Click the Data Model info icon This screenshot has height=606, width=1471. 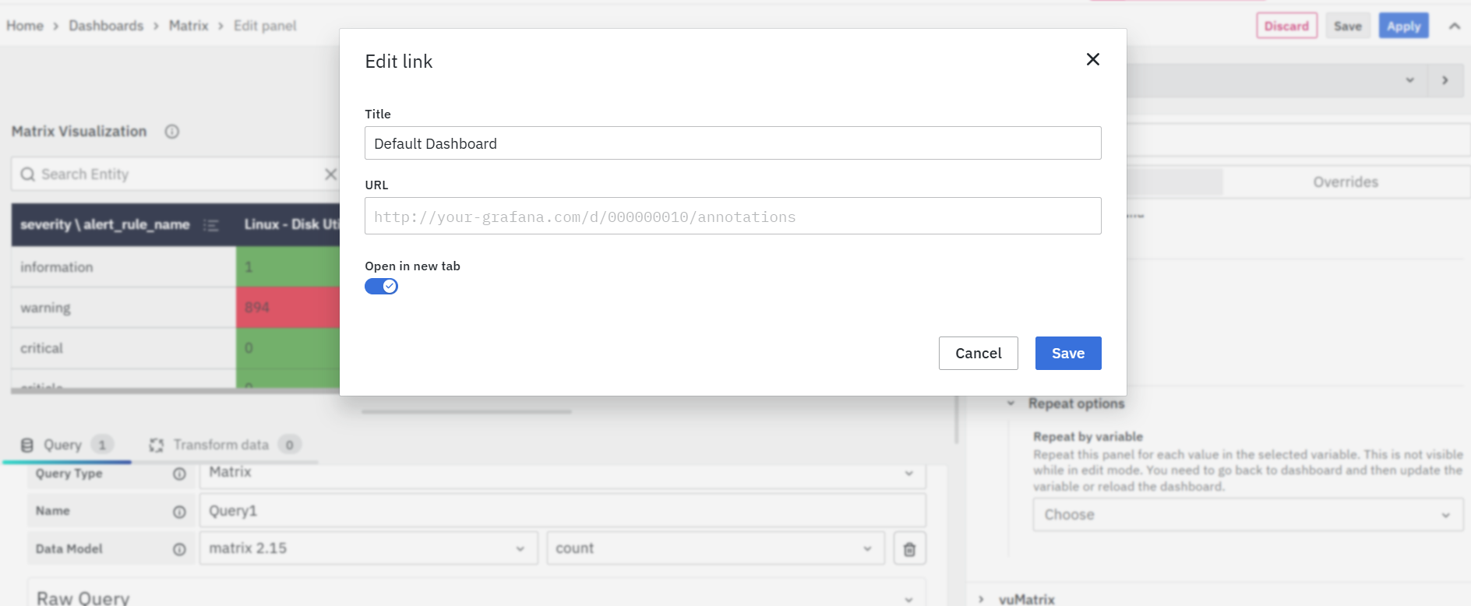(179, 549)
